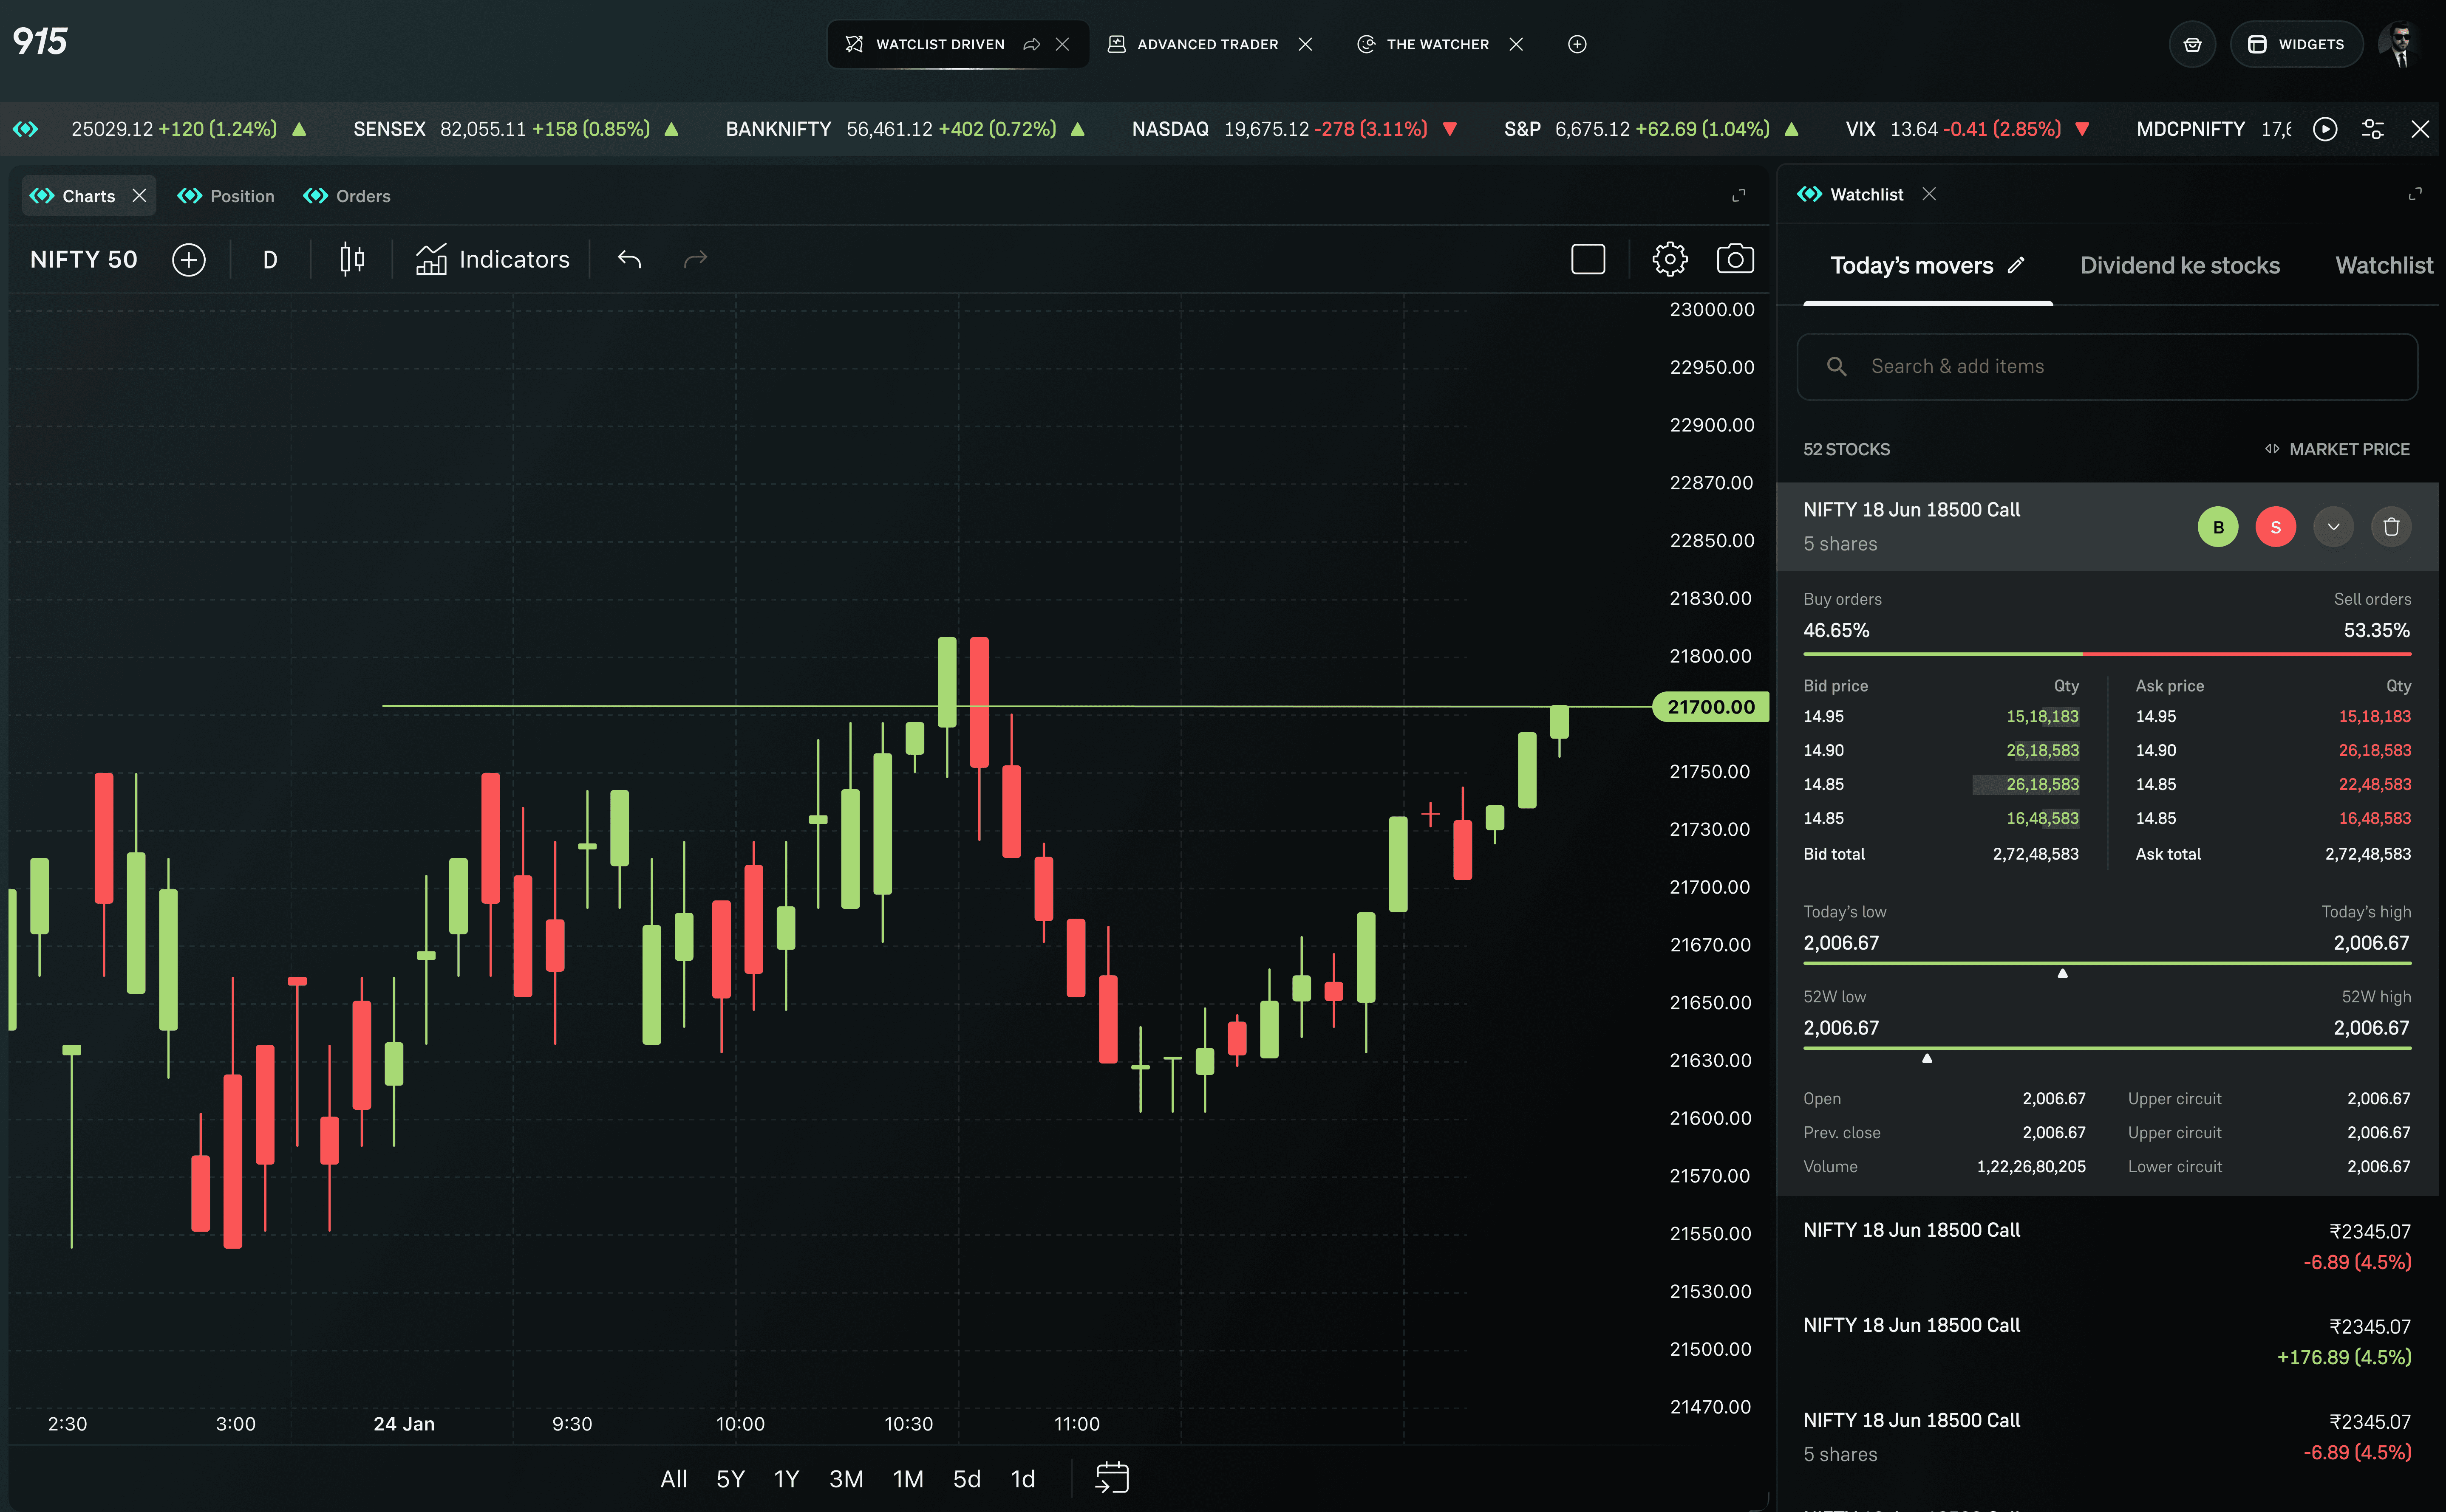The width and height of the screenshot is (2446, 1512).
Task: Open the WIDGETS button
Action: (x=2296, y=44)
